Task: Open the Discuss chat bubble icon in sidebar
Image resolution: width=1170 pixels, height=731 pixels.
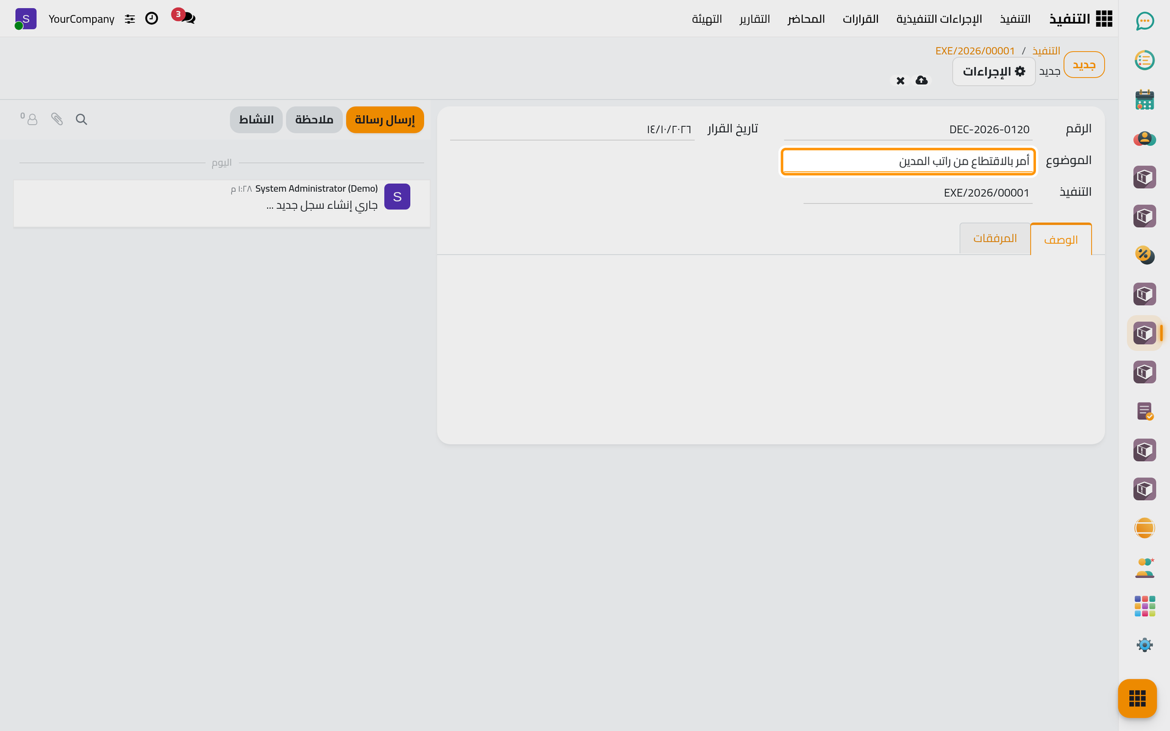Action: click(1144, 21)
